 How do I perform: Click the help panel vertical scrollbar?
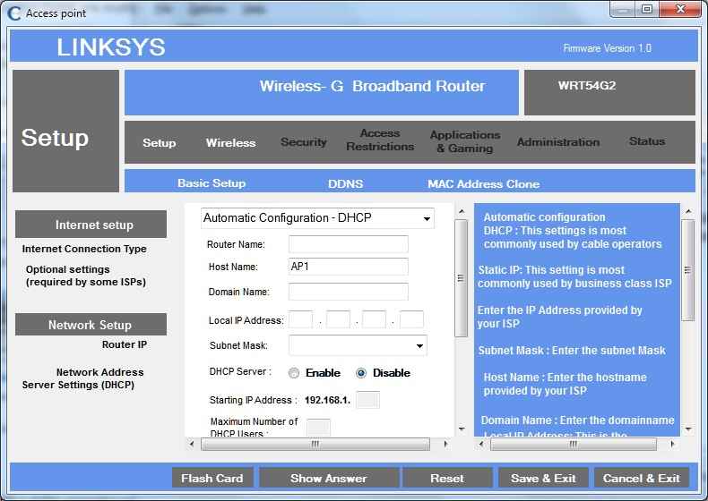click(687, 322)
